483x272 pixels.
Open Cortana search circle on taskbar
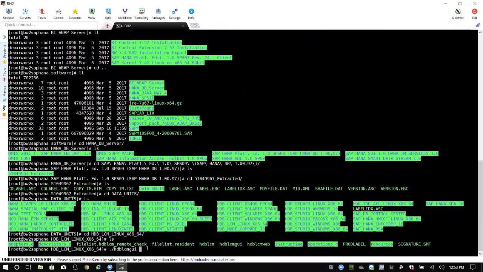coord(17,267)
